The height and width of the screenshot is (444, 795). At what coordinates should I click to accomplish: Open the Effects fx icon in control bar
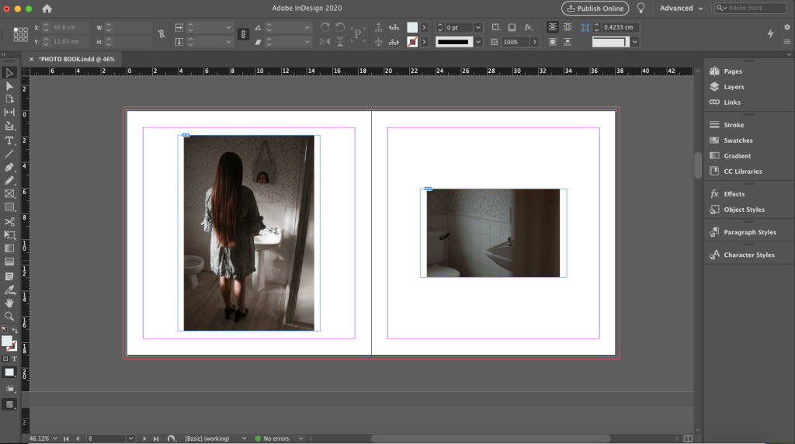tap(529, 27)
